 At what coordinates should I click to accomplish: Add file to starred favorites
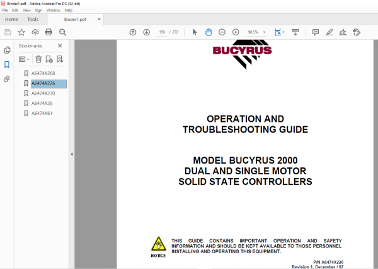coord(21,32)
